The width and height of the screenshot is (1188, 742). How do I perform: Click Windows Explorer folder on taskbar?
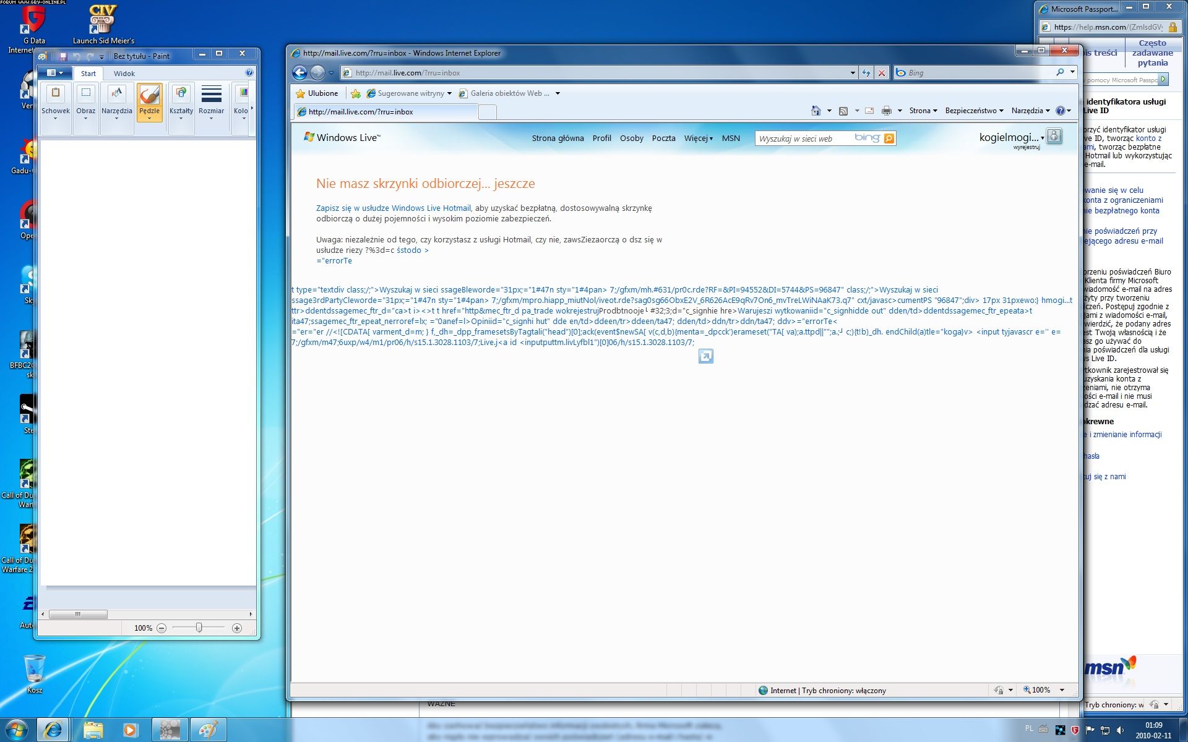[x=93, y=730]
